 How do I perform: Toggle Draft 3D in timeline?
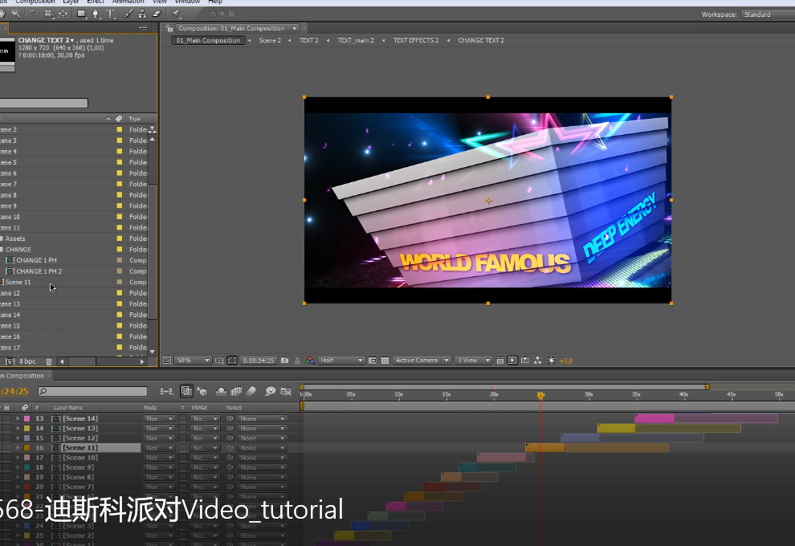point(202,391)
